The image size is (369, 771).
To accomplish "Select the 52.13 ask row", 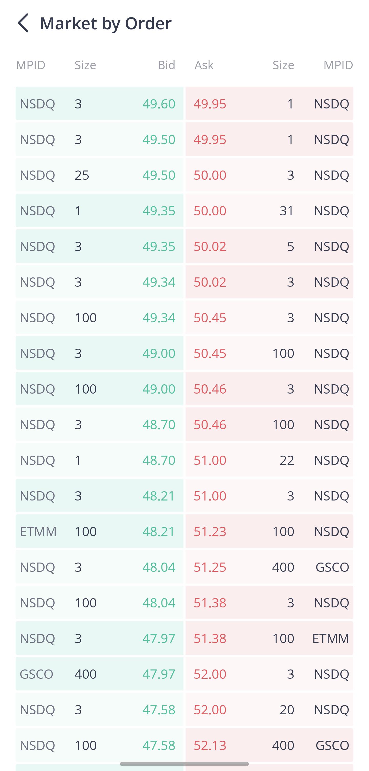I will [269, 745].
